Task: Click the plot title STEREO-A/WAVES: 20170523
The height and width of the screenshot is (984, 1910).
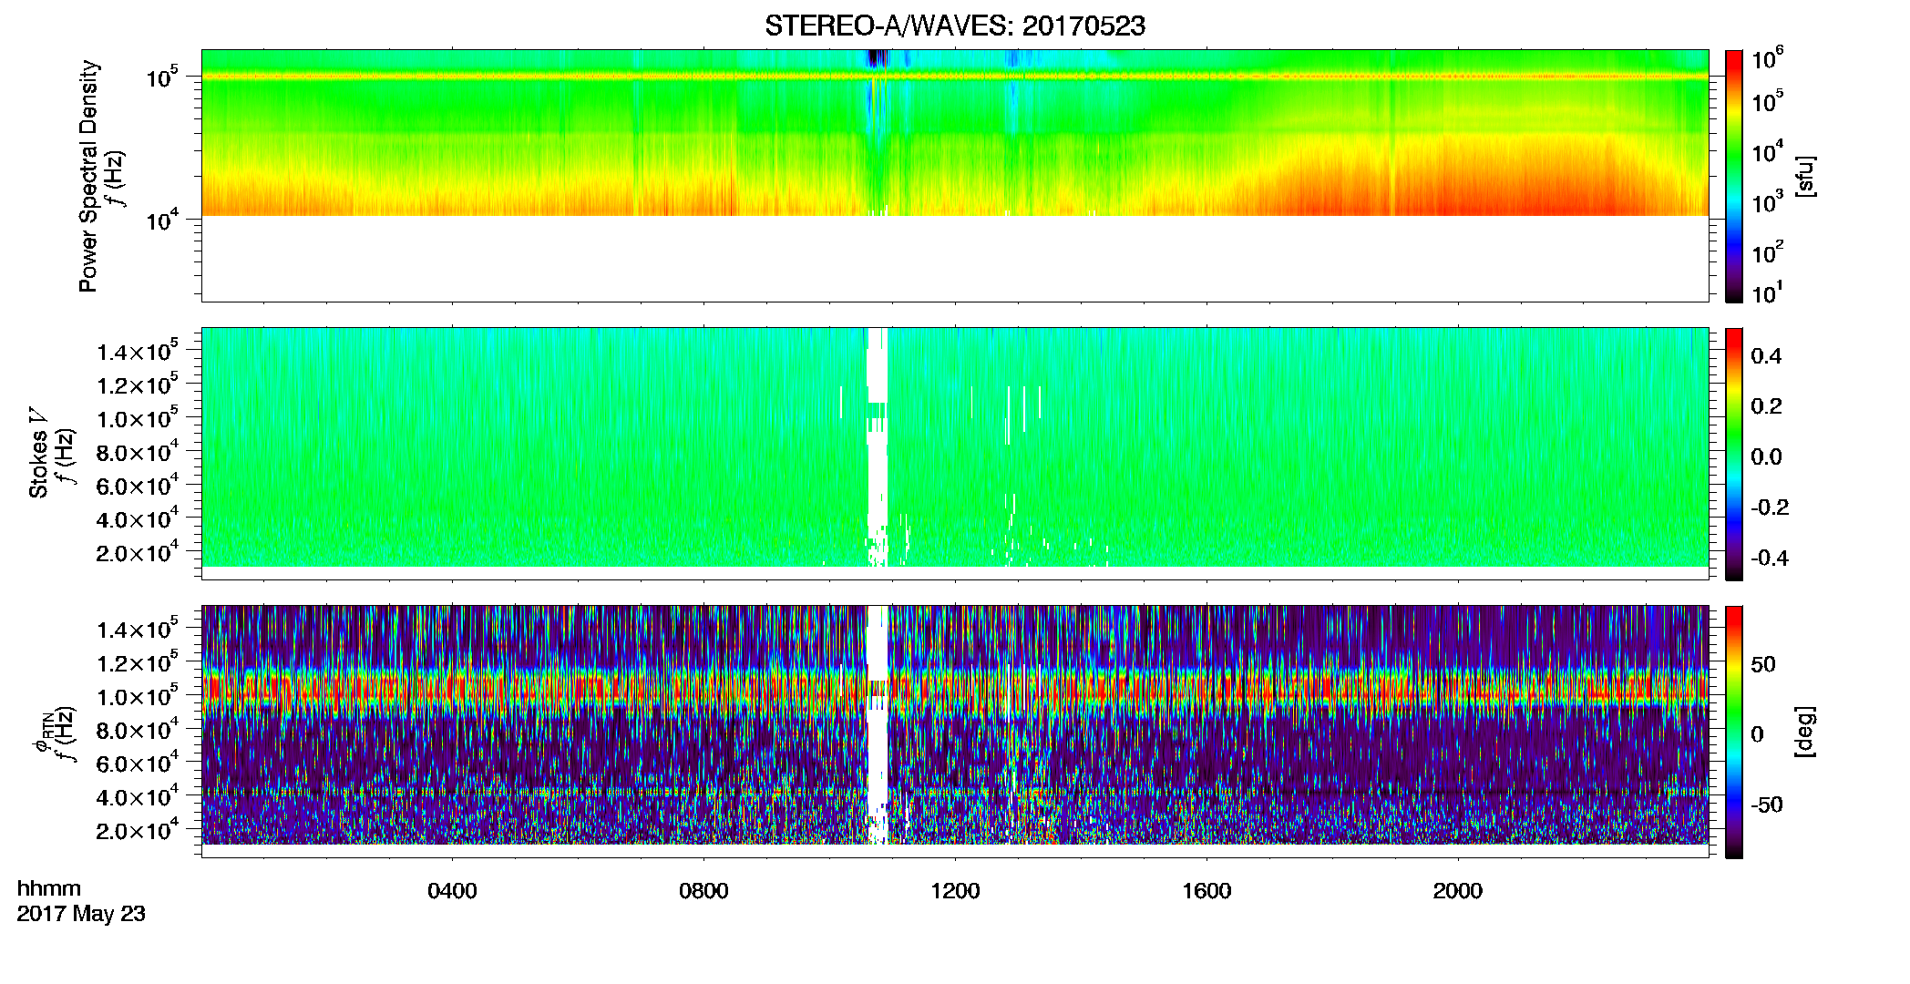Action: pyautogui.click(x=955, y=26)
